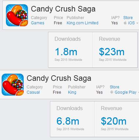Click the iOS Candy Crush Saga app icon

(x=17, y=15)
